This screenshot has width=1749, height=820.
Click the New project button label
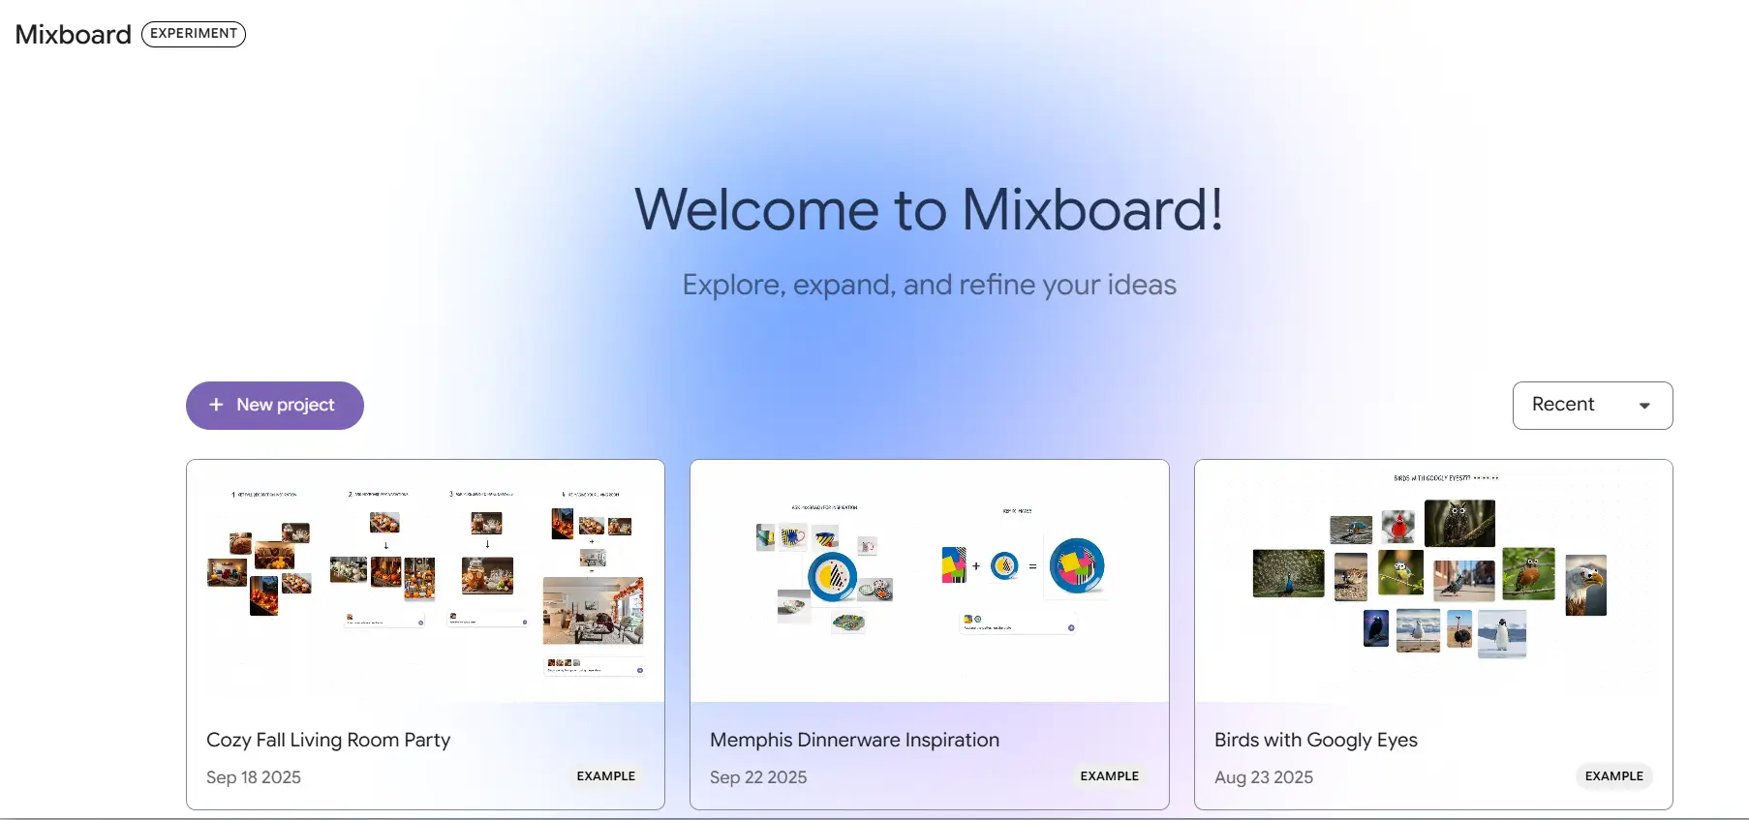point(286,405)
